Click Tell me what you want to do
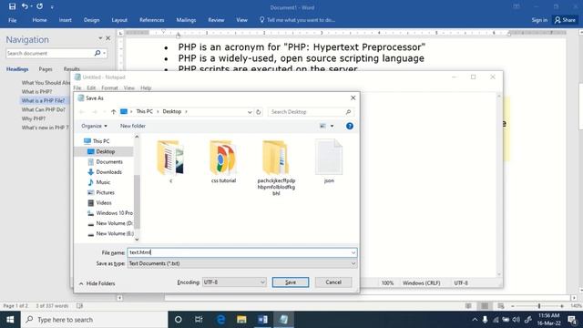The width and height of the screenshot is (583, 328). (x=297, y=20)
